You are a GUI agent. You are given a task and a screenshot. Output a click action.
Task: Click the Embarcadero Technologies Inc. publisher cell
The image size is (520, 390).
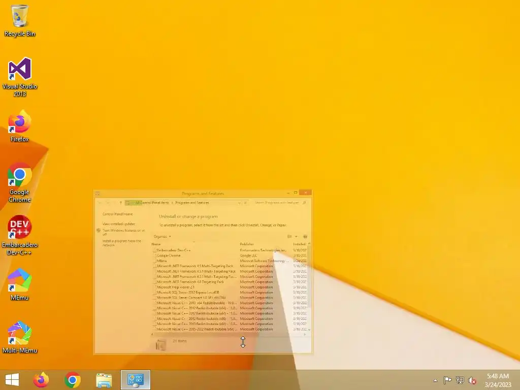tap(263, 250)
